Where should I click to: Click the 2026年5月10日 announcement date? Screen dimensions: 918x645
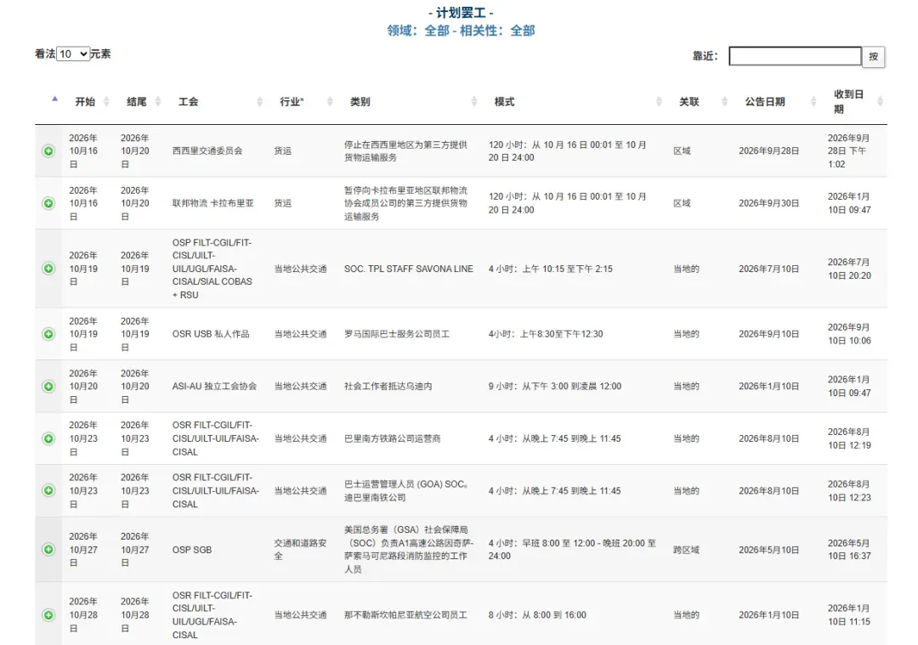point(768,550)
